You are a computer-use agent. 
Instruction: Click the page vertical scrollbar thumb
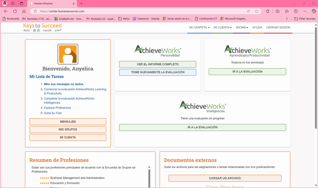coord(316,78)
